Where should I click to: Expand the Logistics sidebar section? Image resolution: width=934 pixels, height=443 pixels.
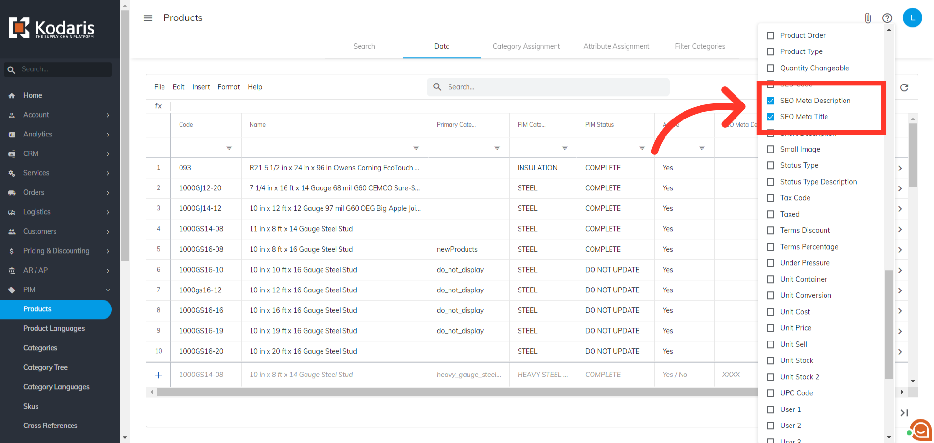(x=108, y=212)
